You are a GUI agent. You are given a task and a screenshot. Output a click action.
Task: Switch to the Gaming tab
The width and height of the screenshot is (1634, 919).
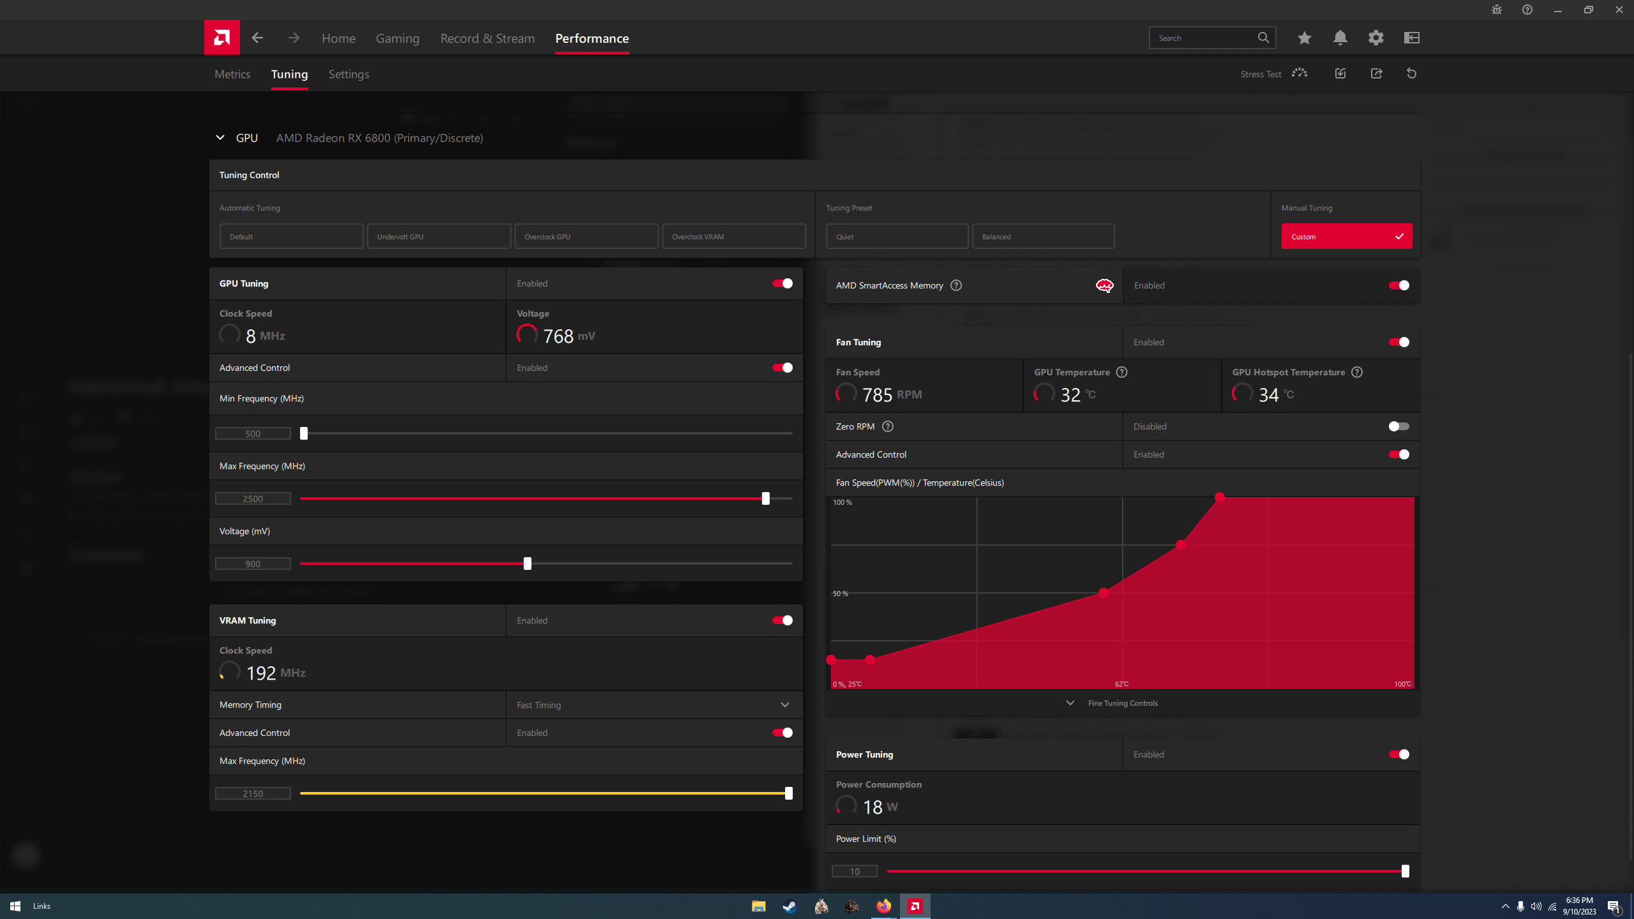tap(398, 38)
